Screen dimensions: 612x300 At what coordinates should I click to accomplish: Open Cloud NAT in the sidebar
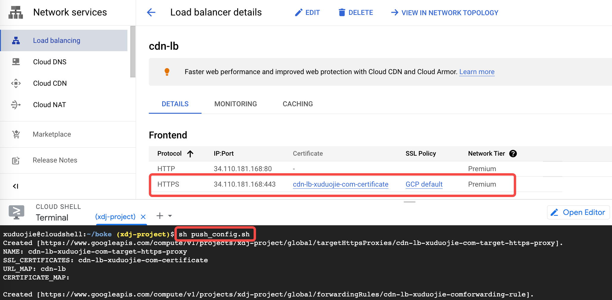tap(64, 105)
